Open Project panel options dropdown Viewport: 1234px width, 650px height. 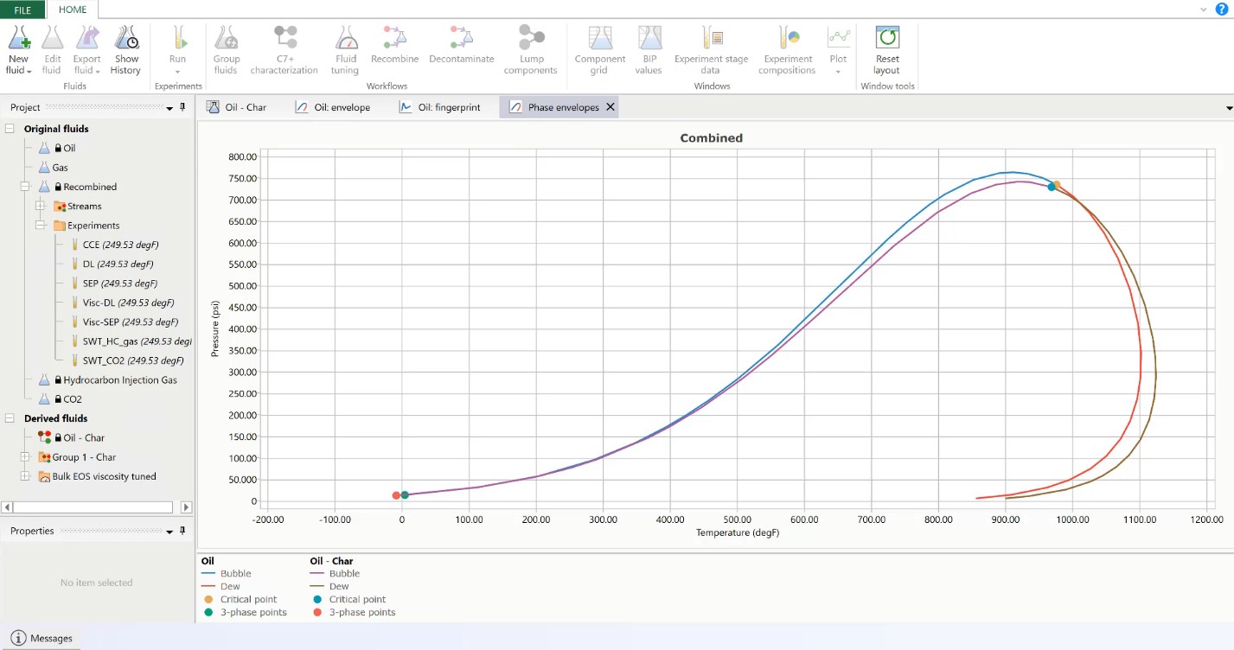[x=169, y=108]
